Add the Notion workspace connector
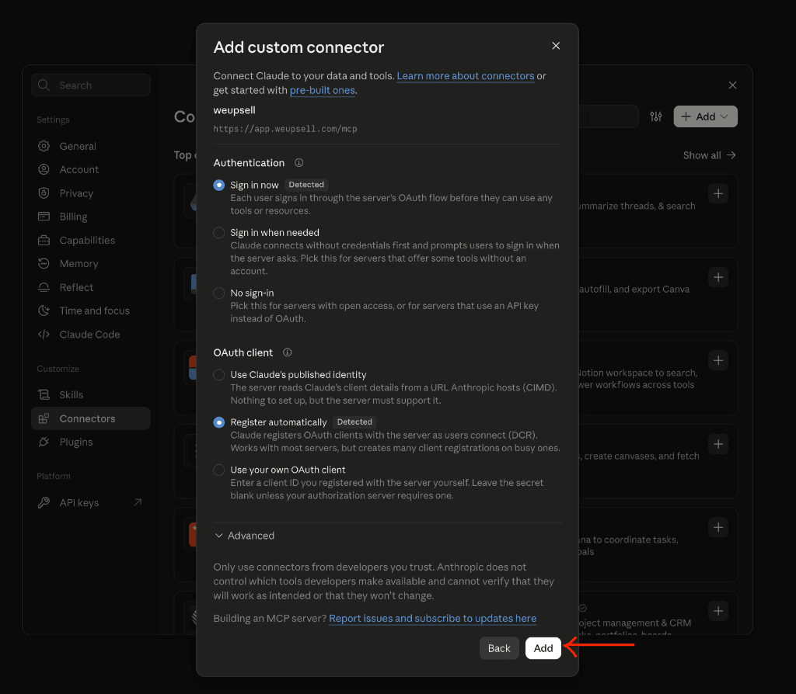Image resolution: width=796 pixels, height=694 pixels. (717, 360)
